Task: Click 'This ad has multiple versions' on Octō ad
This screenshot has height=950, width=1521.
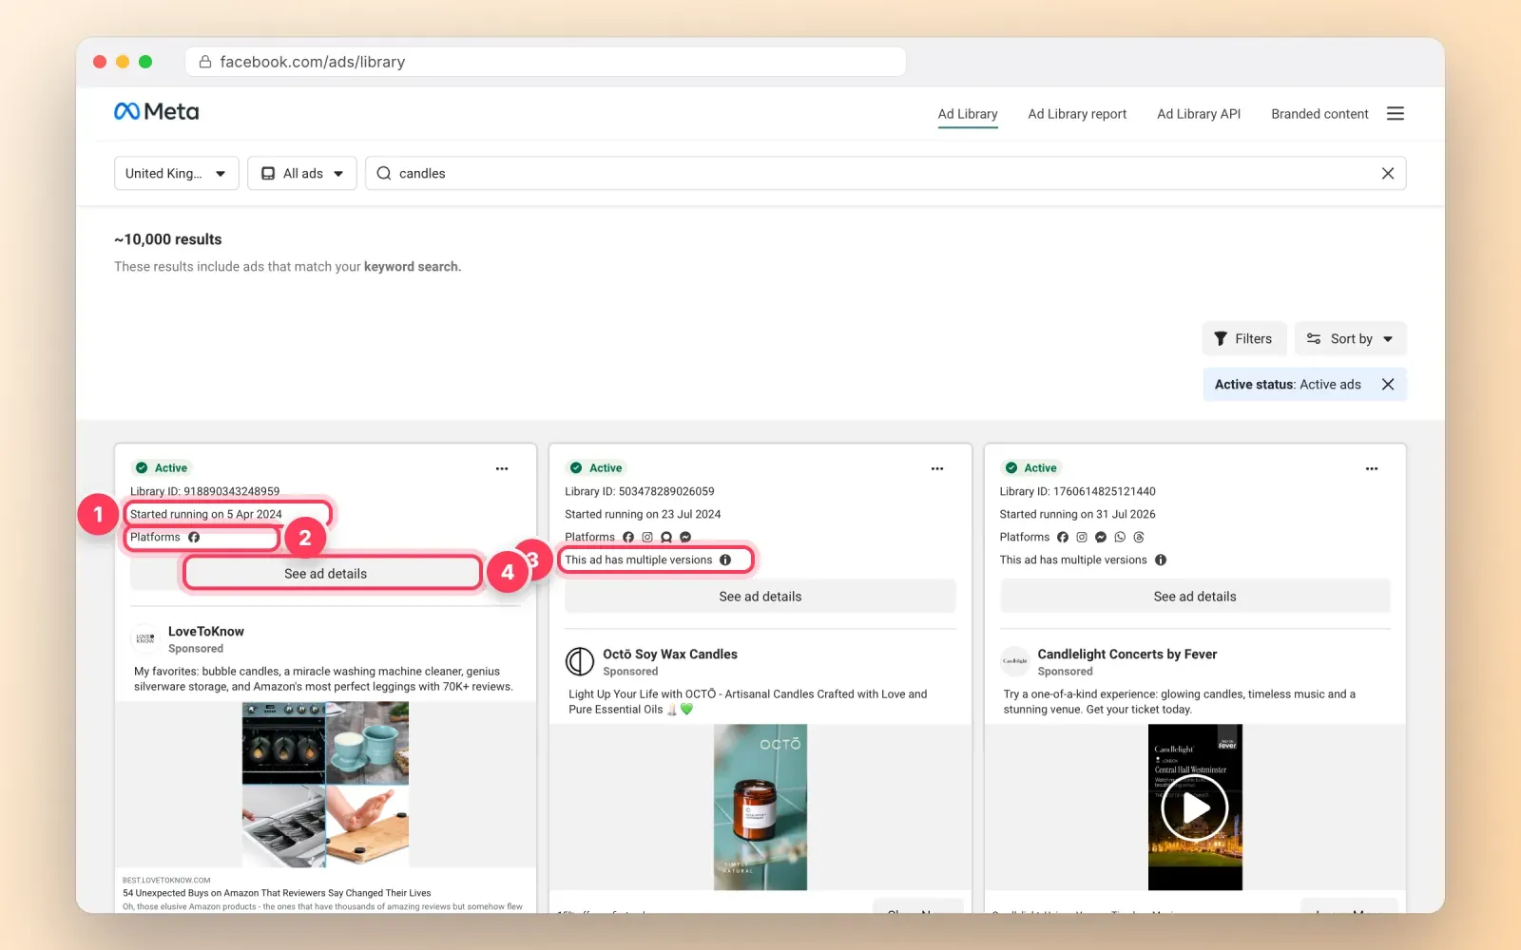Action: [x=639, y=560]
